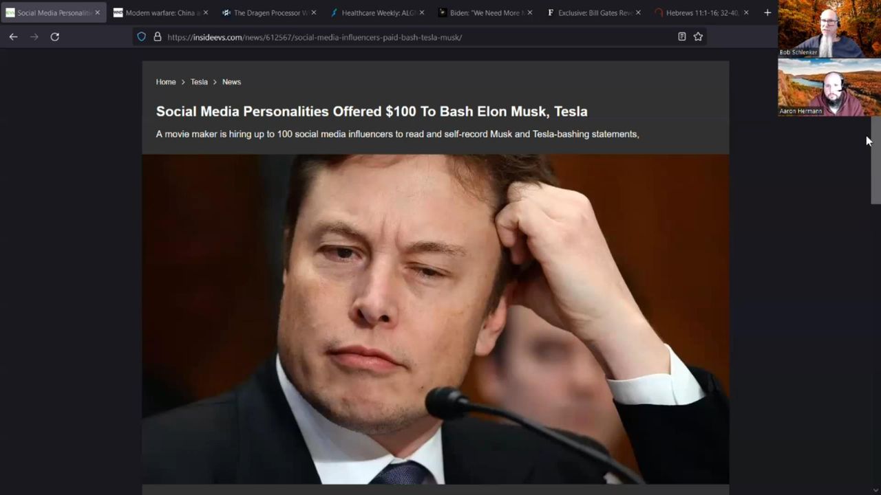Bookmark this page with the star icon
Viewport: 881px width, 495px height.
[698, 36]
